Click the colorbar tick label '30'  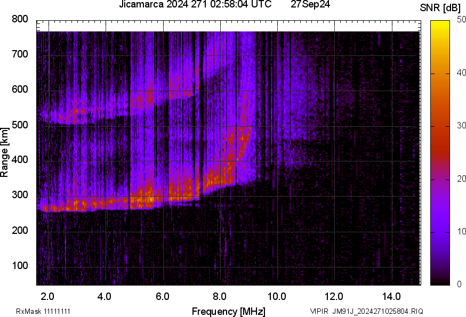461,126
